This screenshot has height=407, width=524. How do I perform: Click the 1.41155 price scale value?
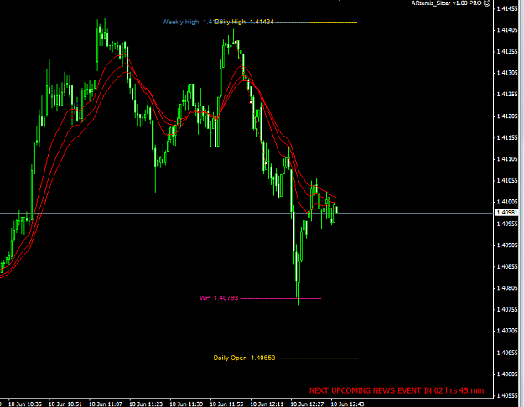pyautogui.click(x=507, y=137)
